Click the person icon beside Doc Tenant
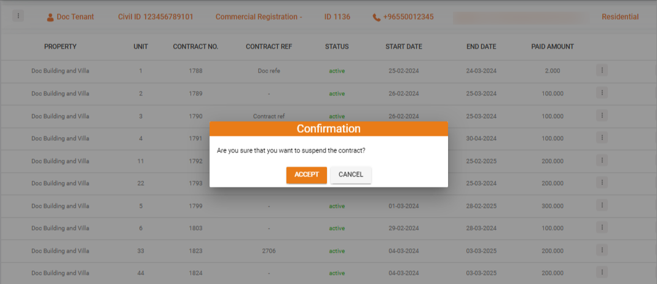 (x=50, y=17)
